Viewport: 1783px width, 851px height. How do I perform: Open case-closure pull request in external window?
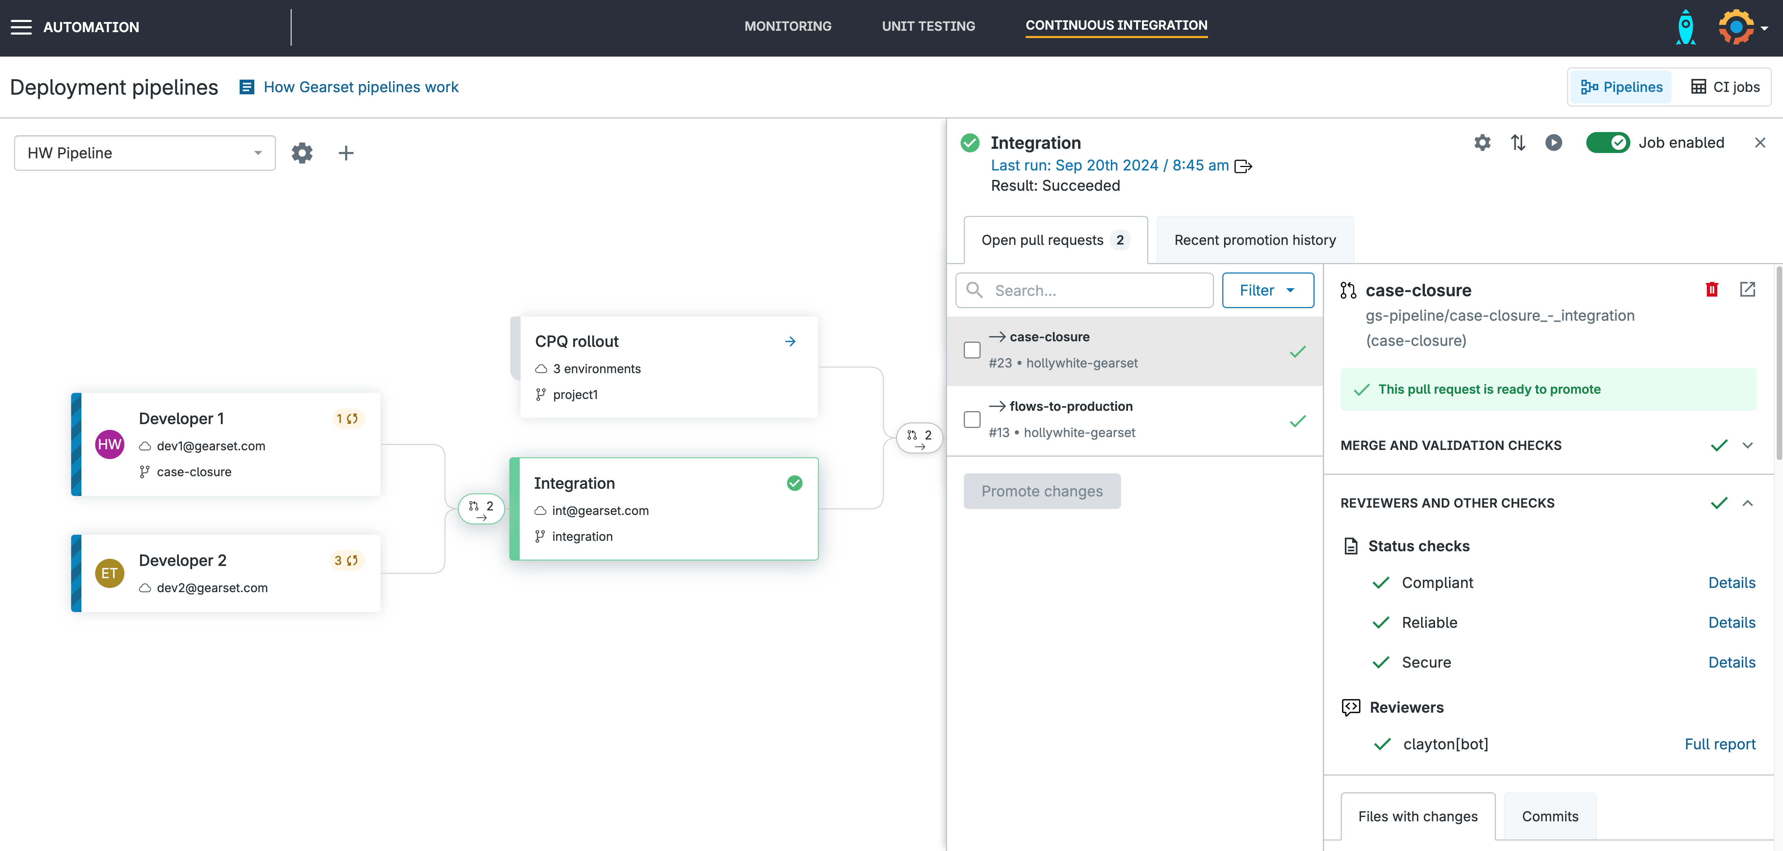1747,290
